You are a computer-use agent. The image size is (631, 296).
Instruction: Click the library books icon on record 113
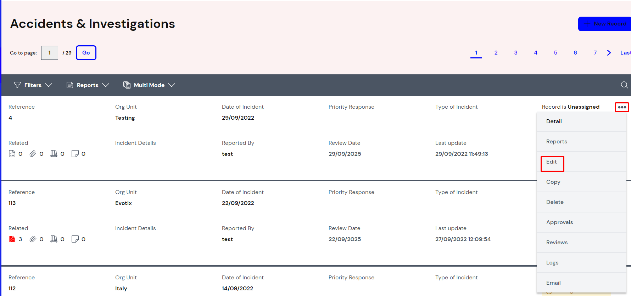[x=54, y=239]
